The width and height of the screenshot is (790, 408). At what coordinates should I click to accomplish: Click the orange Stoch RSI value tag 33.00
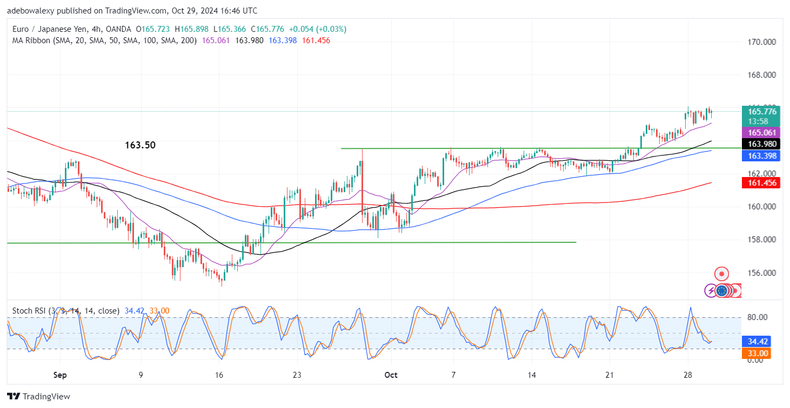pyautogui.click(x=756, y=353)
